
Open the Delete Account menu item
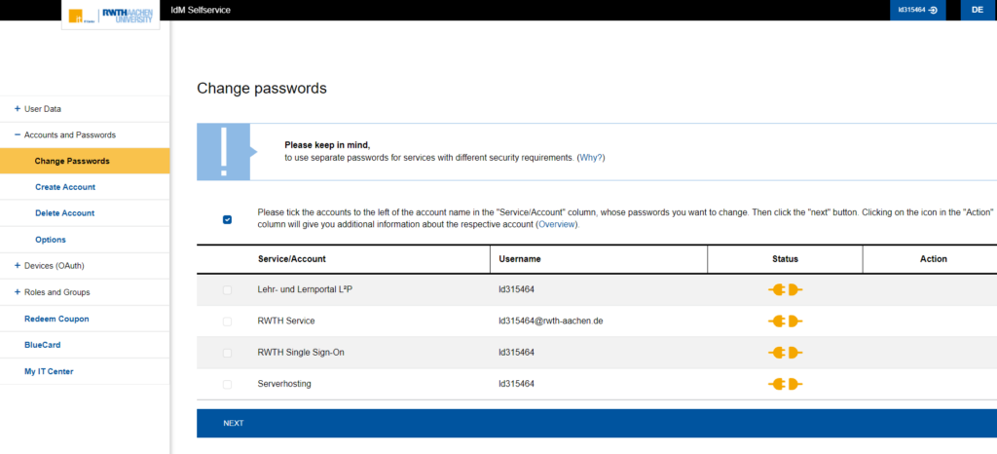[64, 213]
